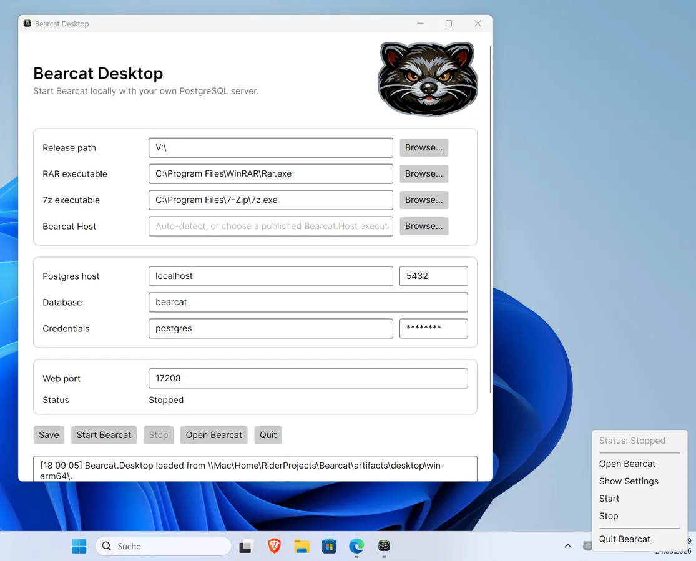Focus the Bearcat Host path field
The height and width of the screenshot is (561, 696).
[x=271, y=227]
